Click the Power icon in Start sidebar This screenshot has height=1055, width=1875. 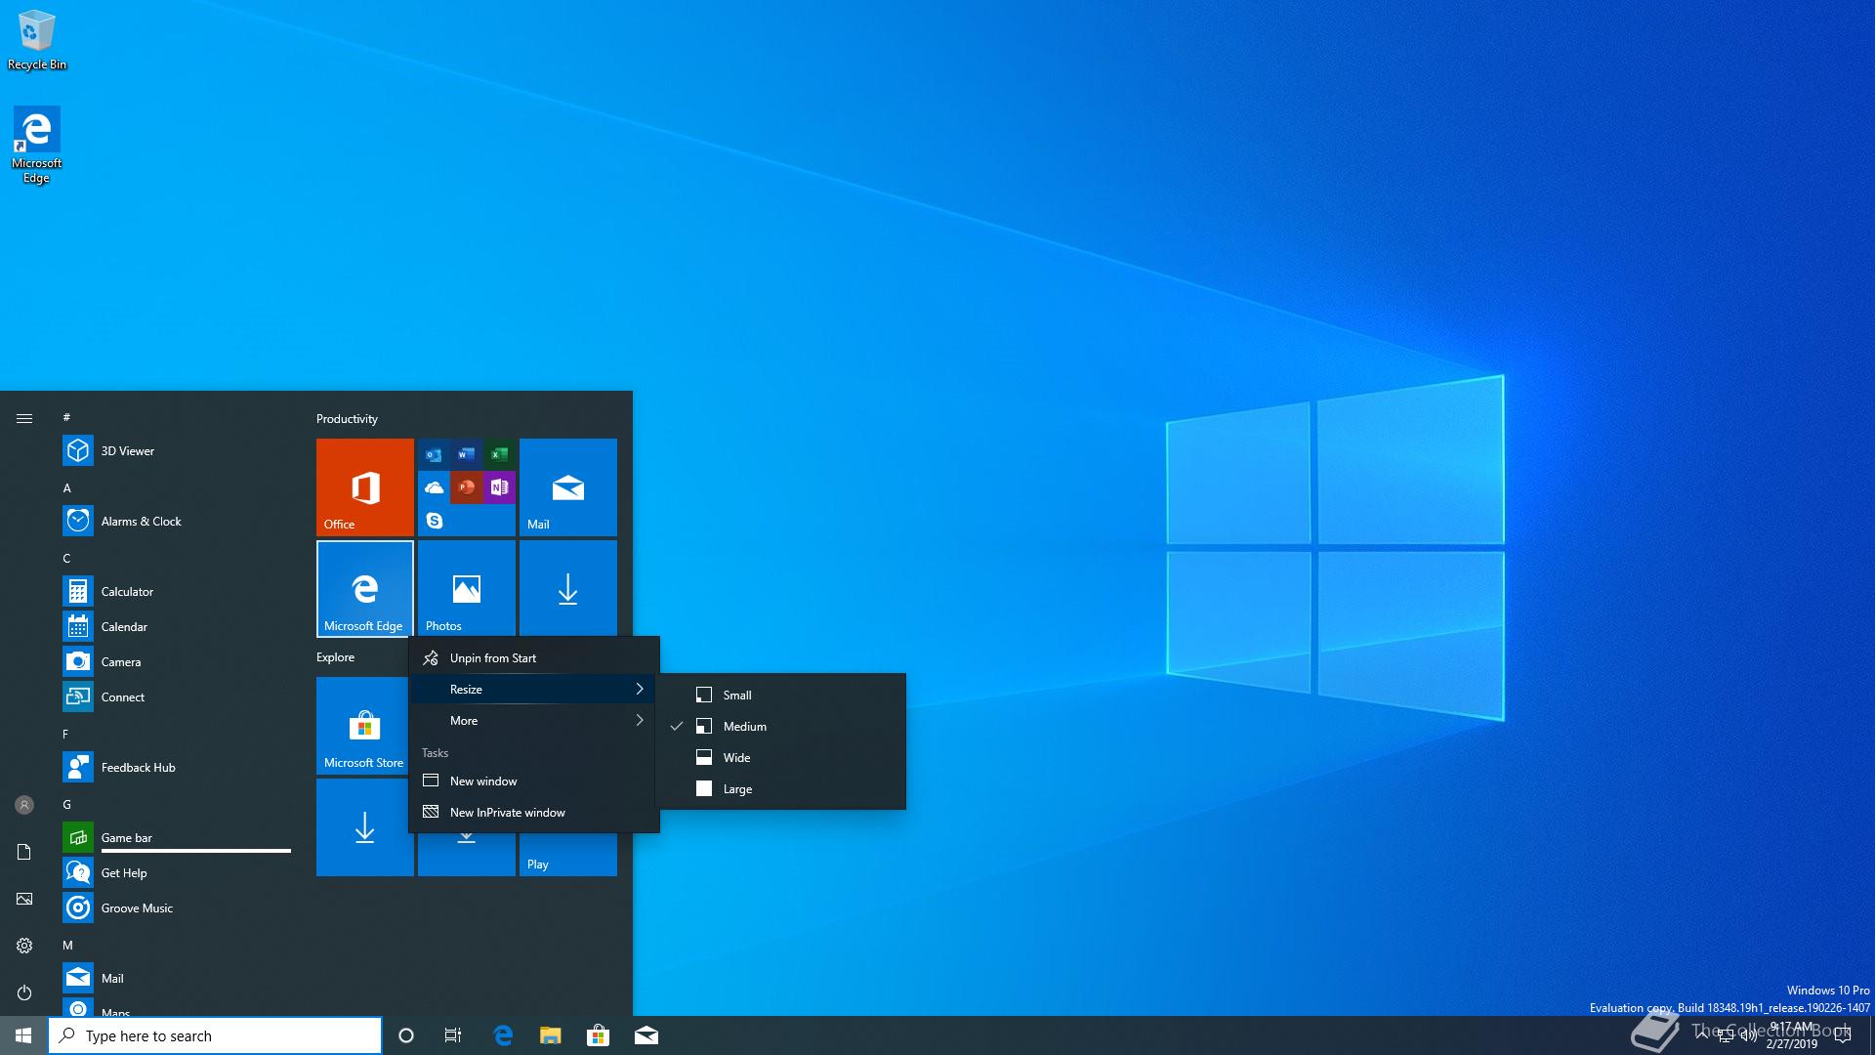(x=24, y=992)
